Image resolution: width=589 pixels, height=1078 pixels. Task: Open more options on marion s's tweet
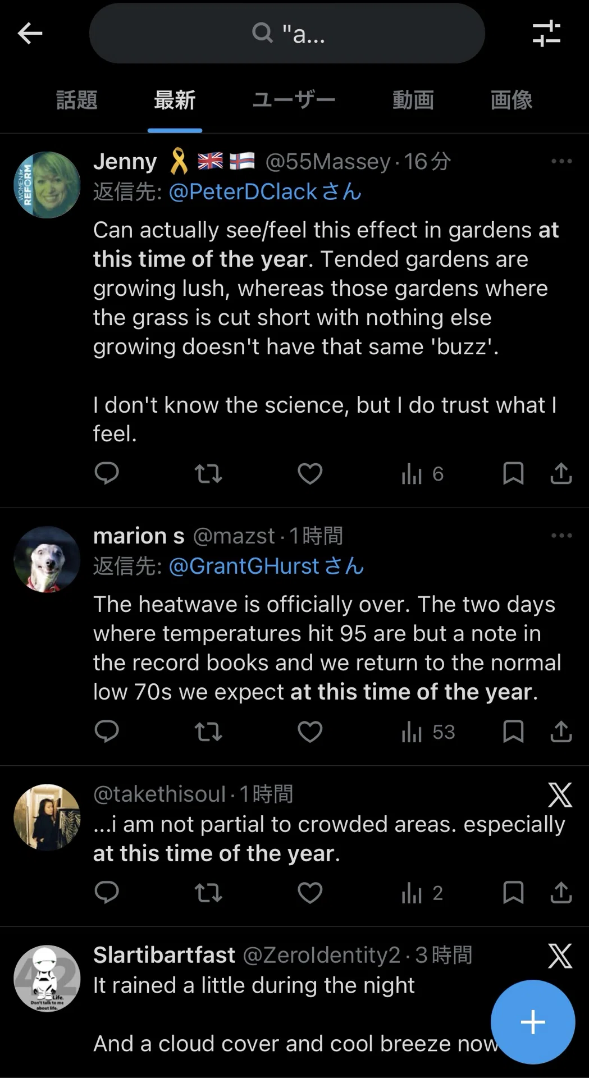pos(561,536)
